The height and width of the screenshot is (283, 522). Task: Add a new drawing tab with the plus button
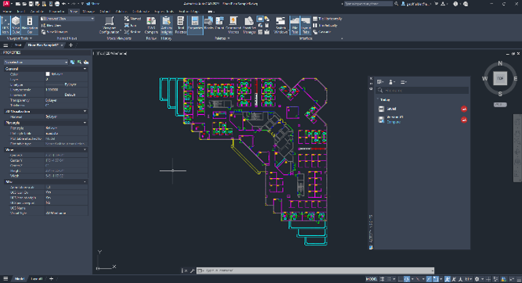coord(71,45)
